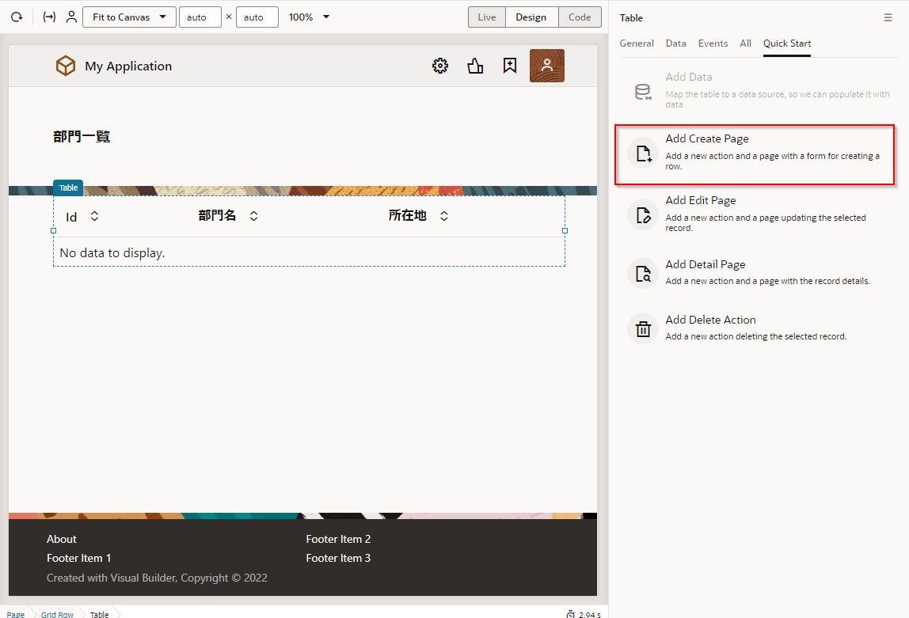Click the bookmark icon in app header
The width and height of the screenshot is (909, 618).
[x=510, y=66]
